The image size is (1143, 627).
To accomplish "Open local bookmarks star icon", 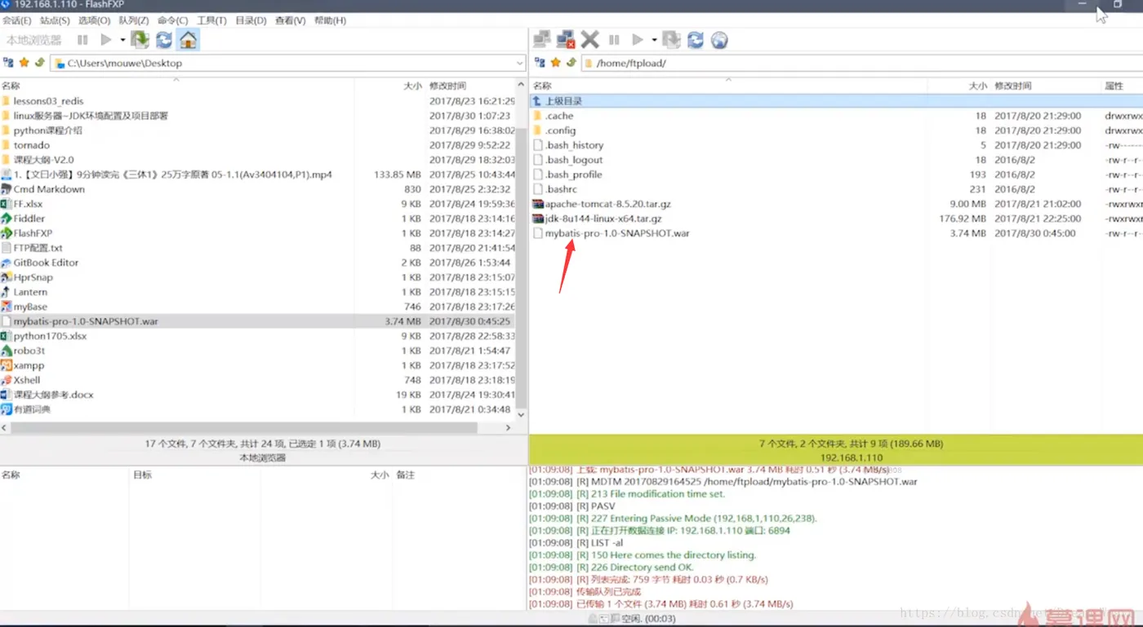I will point(24,63).
